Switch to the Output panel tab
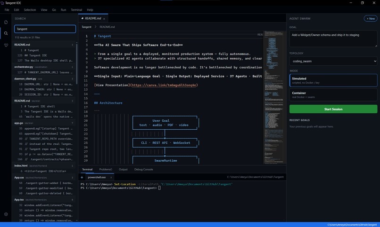380x227 pixels. click(x=123, y=169)
